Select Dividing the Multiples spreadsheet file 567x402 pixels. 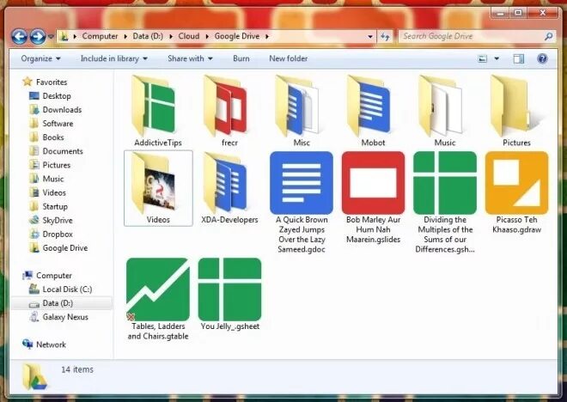pos(445,203)
